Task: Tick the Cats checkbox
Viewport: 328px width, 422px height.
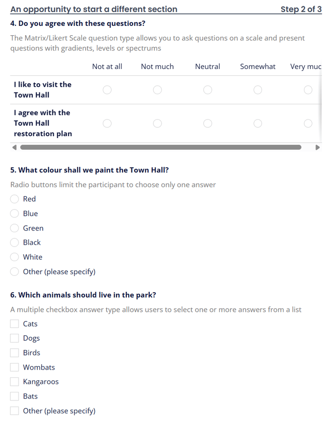Action: pyautogui.click(x=15, y=324)
